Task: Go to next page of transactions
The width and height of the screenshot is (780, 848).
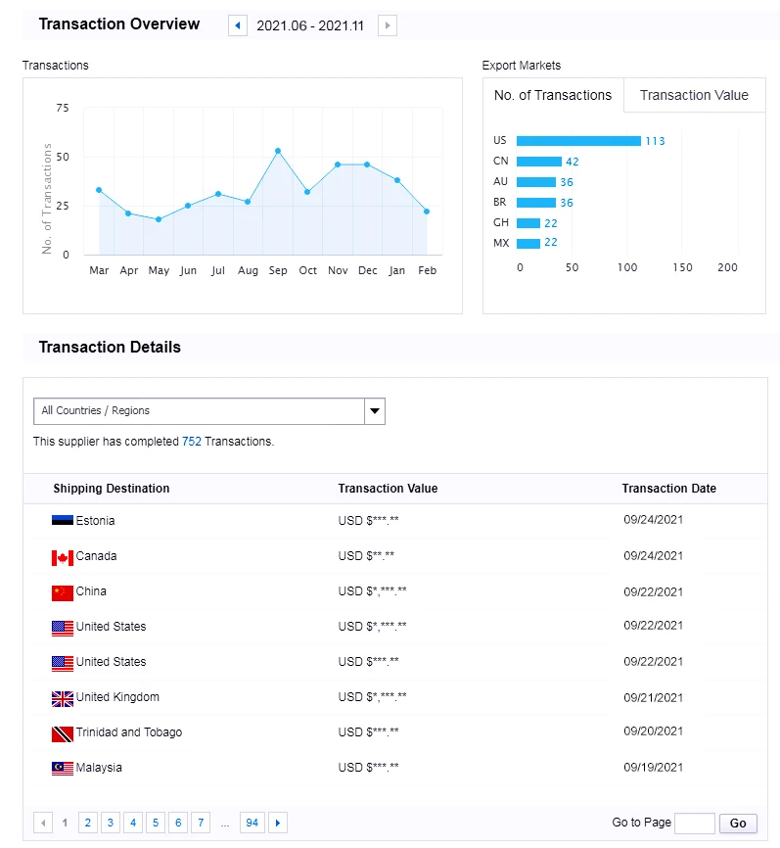Action: point(278,823)
